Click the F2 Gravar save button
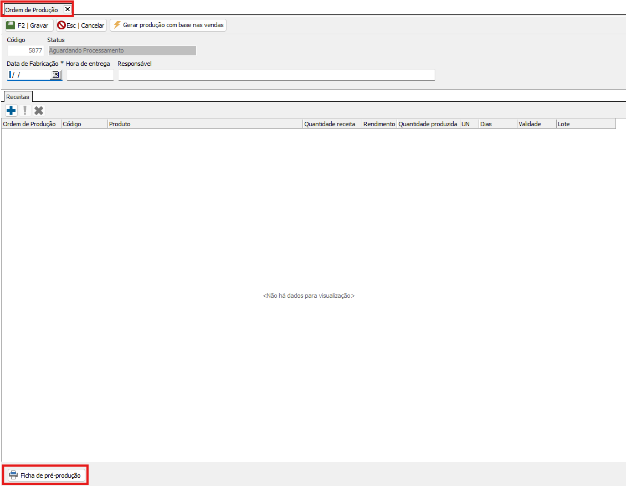 tap(28, 25)
